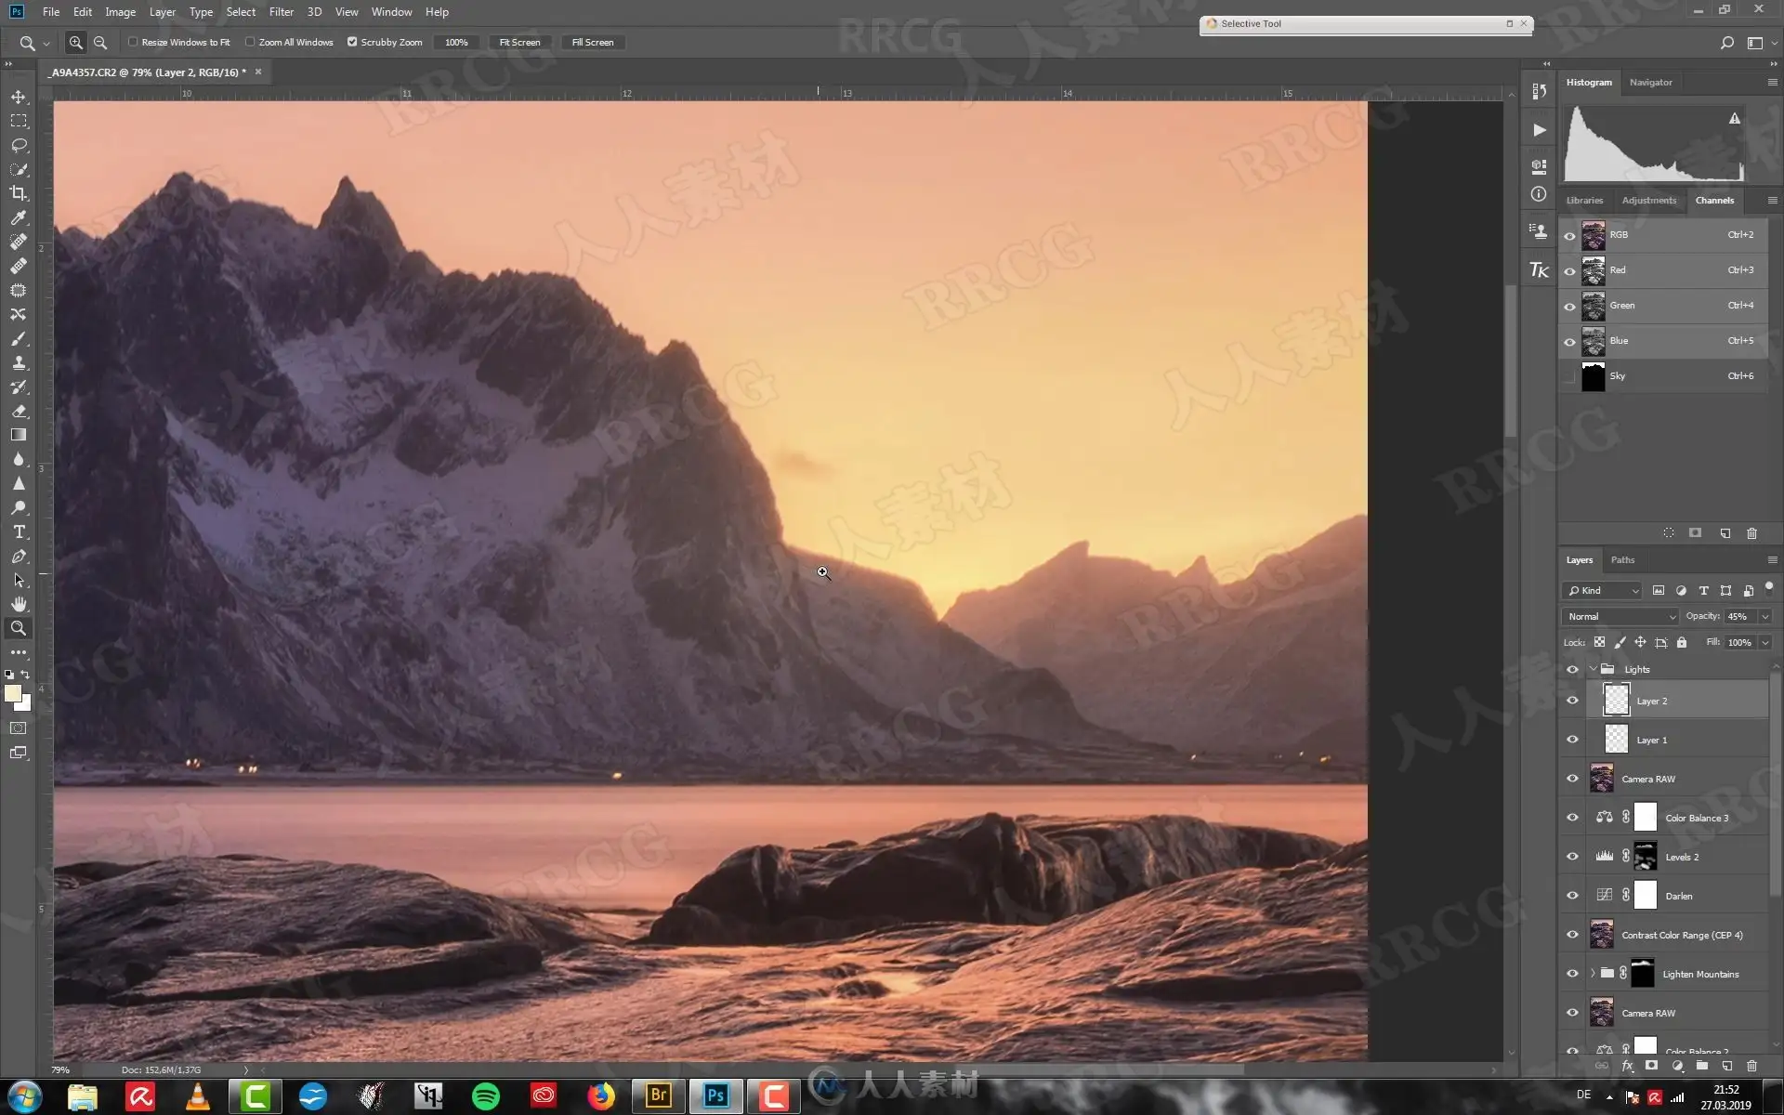Close the _A9A4357.CR2 document tab
1784x1115 pixels.
(258, 72)
